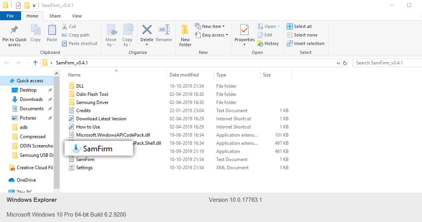Open the New item dropdown

coord(210,26)
